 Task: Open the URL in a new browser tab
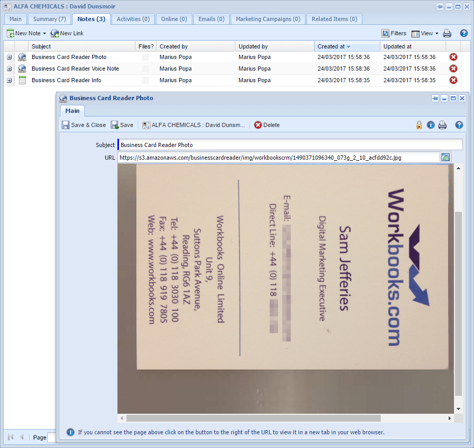tap(445, 157)
